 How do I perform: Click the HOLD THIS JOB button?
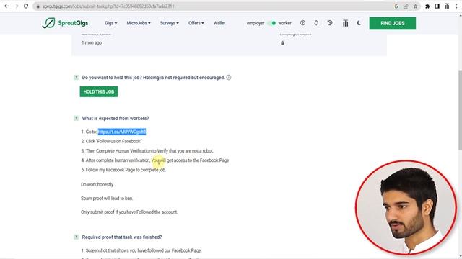pyautogui.click(x=99, y=91)
